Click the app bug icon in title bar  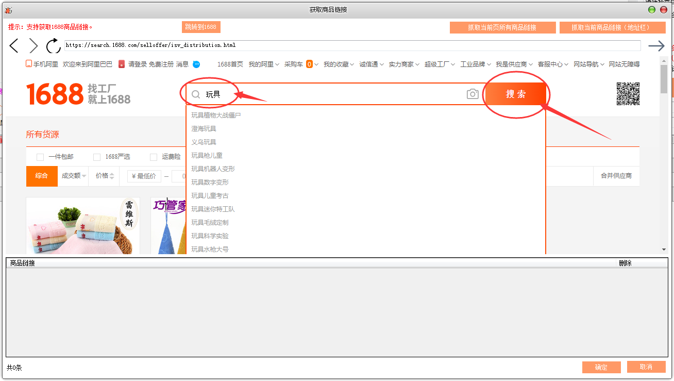[x=8, y=10]
